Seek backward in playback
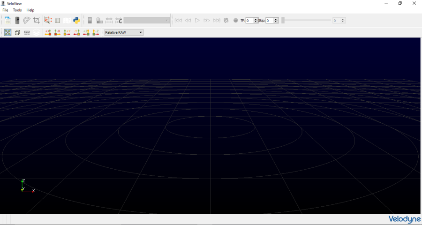422x225 pixels. point(188,20)
